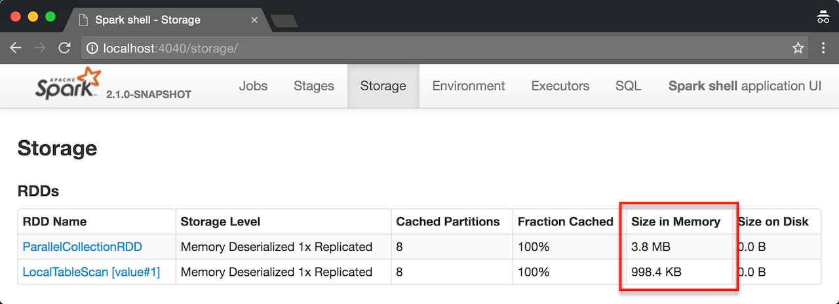Go to the Environment tab
Image resolution: width=839 pixels, height=304 pixels.
pos(468,86)
